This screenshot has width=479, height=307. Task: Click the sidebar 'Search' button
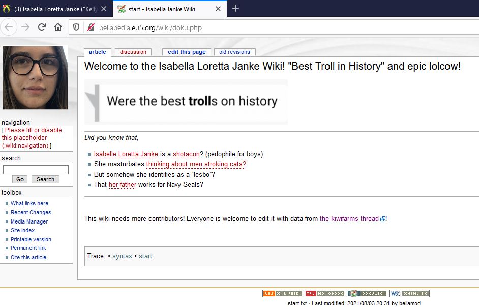point(46,179)
